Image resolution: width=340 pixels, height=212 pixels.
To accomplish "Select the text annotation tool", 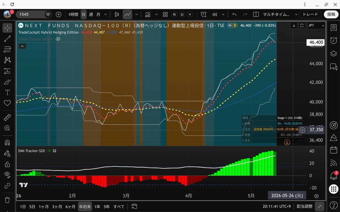I will click(7, 92).
